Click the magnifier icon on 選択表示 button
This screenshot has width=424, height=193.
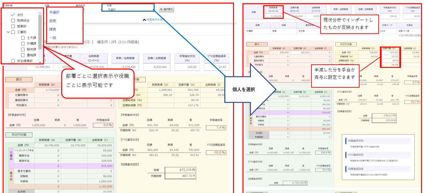tap(161, 10)
